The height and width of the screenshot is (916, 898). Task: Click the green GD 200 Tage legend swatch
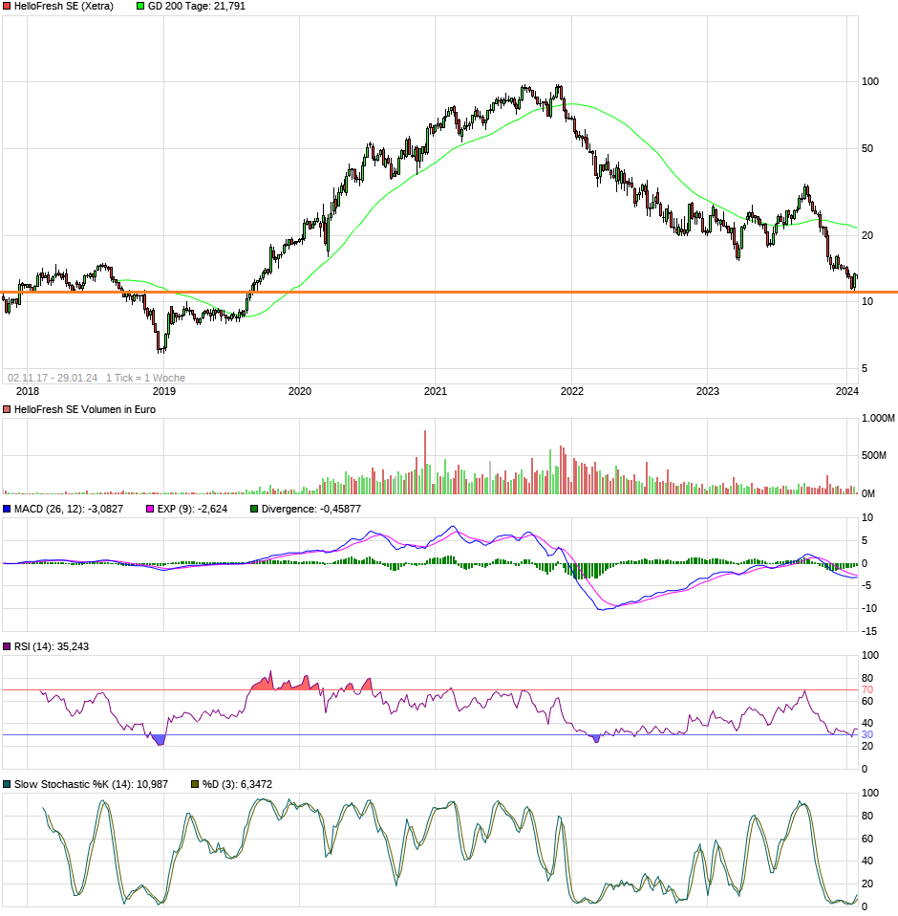point(140,7)
